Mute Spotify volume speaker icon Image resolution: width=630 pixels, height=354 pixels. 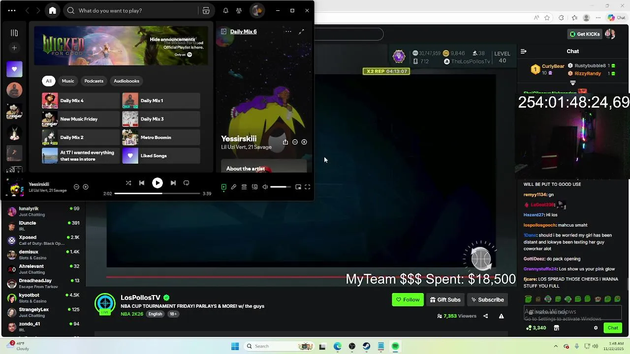point(265,187)
